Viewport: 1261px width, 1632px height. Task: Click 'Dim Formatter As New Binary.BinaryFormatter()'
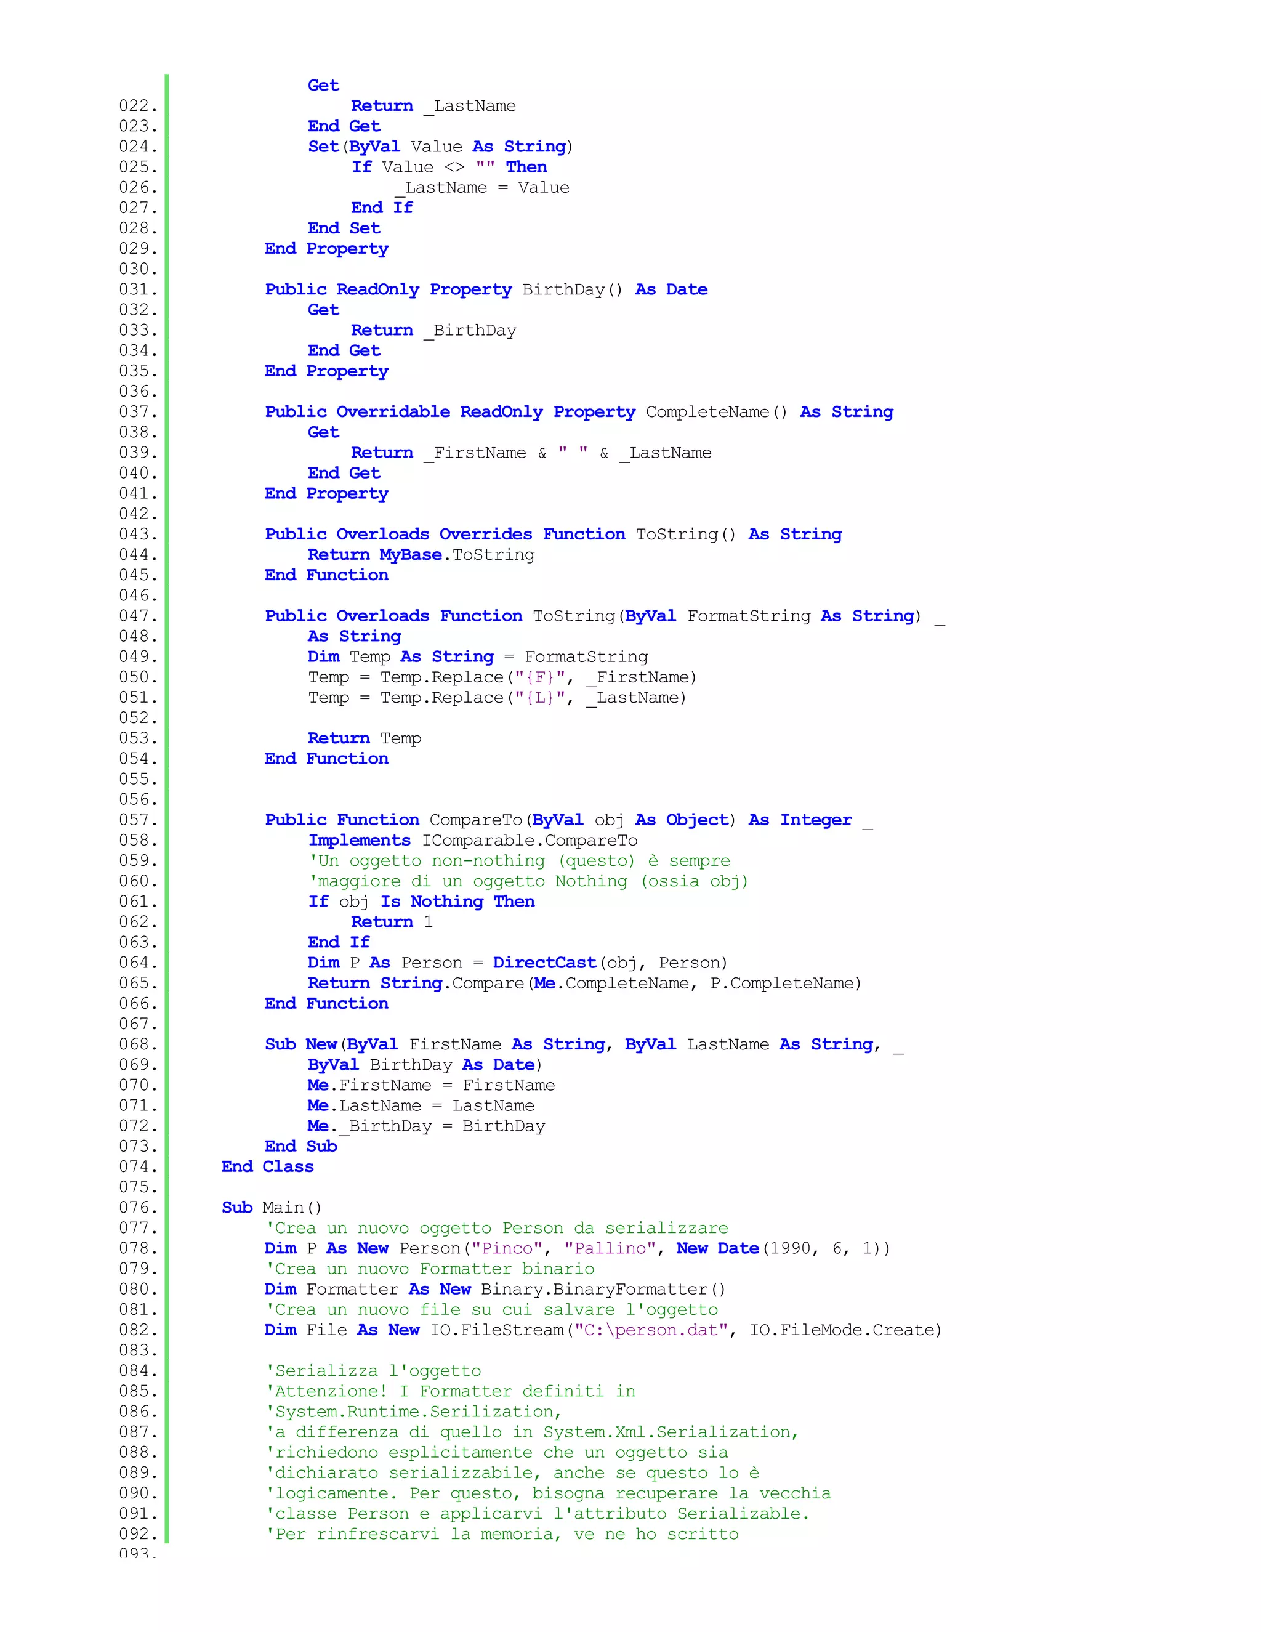(x=495, y=1290)
